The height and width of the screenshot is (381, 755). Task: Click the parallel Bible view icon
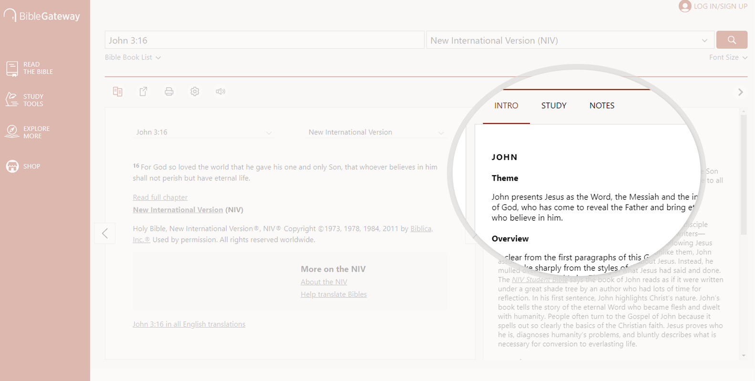coord(117,92)
